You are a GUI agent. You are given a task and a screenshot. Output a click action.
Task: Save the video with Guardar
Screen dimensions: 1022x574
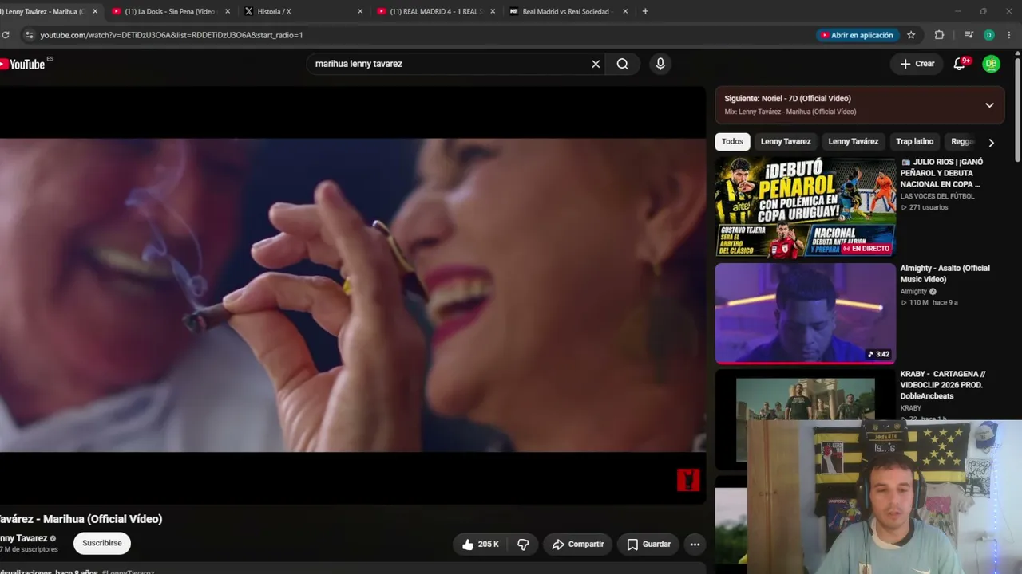pos(648,545)
